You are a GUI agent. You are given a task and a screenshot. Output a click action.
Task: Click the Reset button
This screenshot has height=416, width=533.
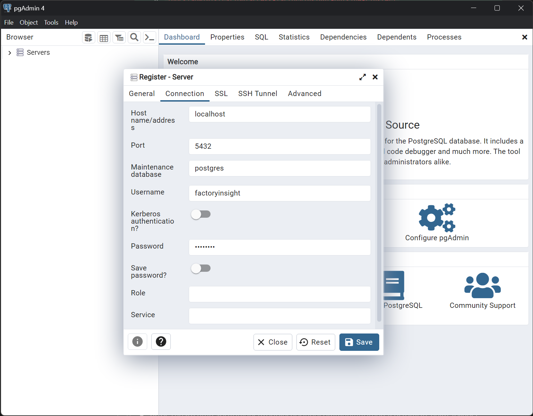click(316, 342)
